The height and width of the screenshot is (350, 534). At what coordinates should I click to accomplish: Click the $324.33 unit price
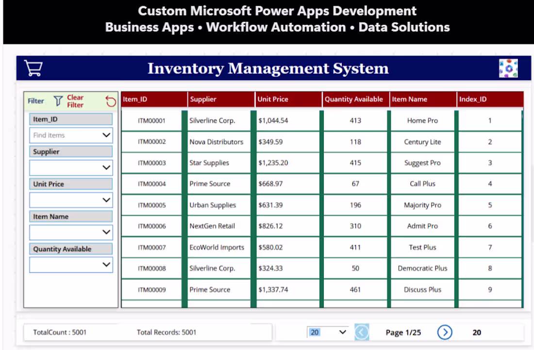270,268
